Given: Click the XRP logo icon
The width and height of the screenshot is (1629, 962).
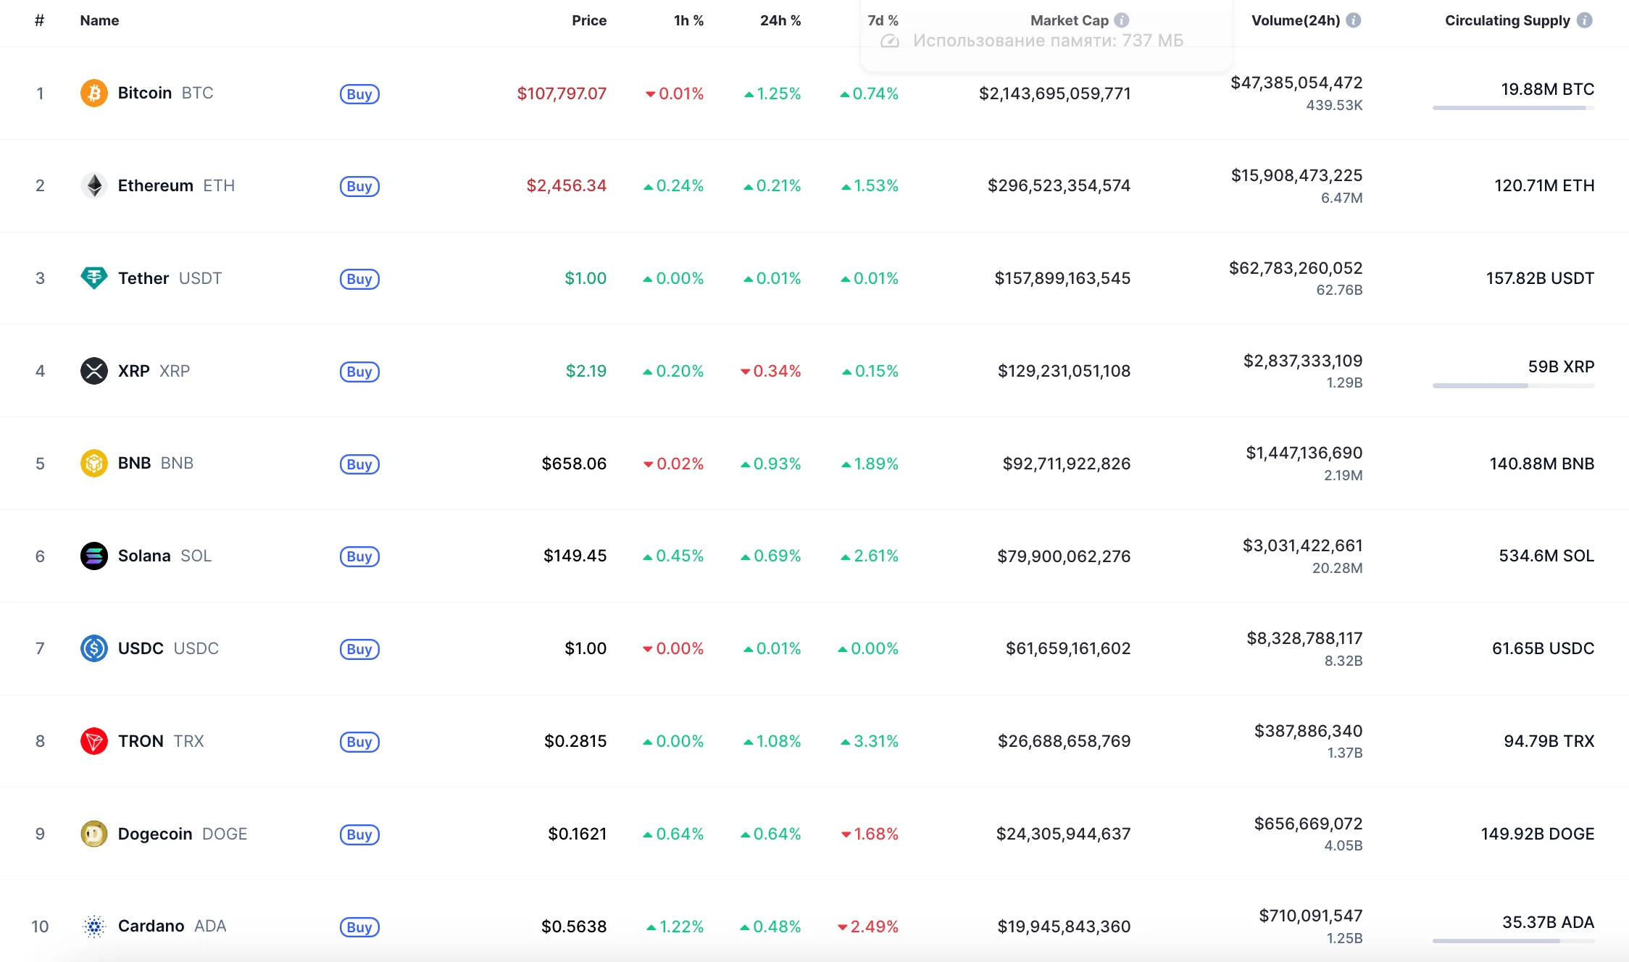Looking at the screenshot, I should [93, 371].
